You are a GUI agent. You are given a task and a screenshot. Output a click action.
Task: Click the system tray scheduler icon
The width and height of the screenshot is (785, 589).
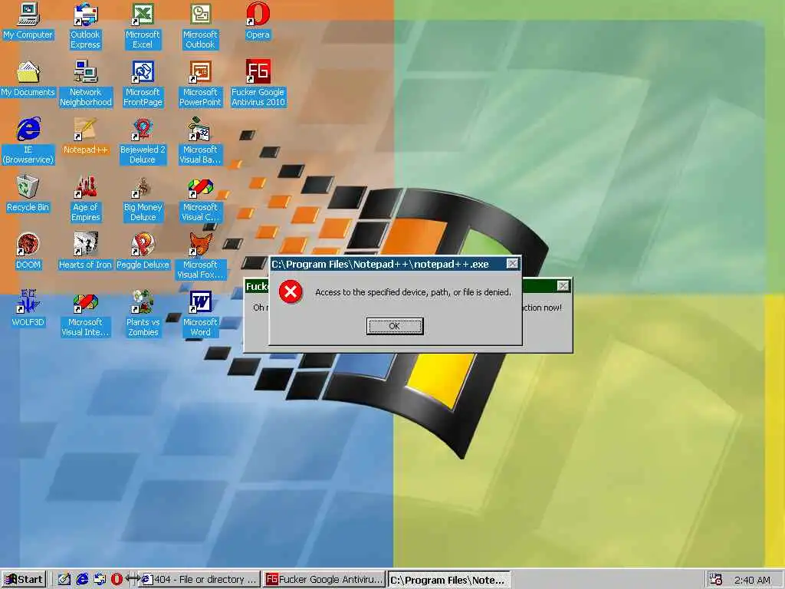point(716,580)
